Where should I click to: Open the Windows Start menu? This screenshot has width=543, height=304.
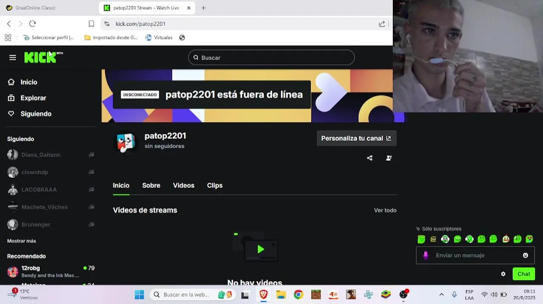click(x=139, y=295)
